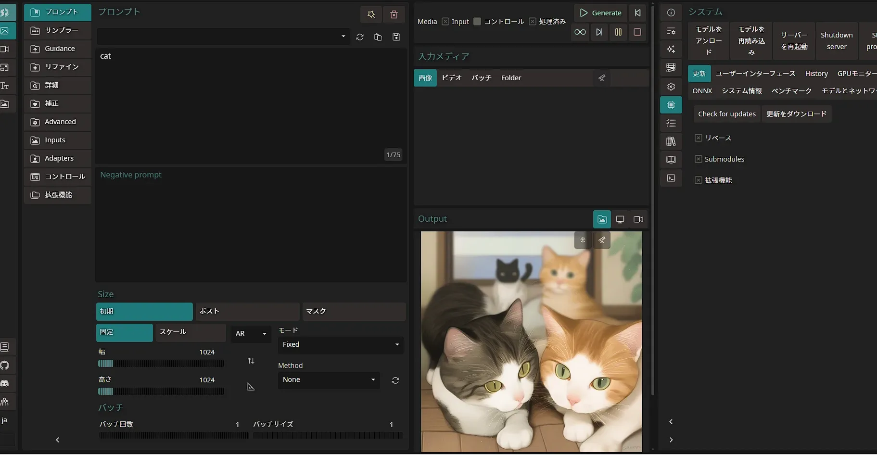Image resolution: width=877 pixels, height=455 pixels.
Task: Pause generation with the pause icon
Action: pos(618,32)
